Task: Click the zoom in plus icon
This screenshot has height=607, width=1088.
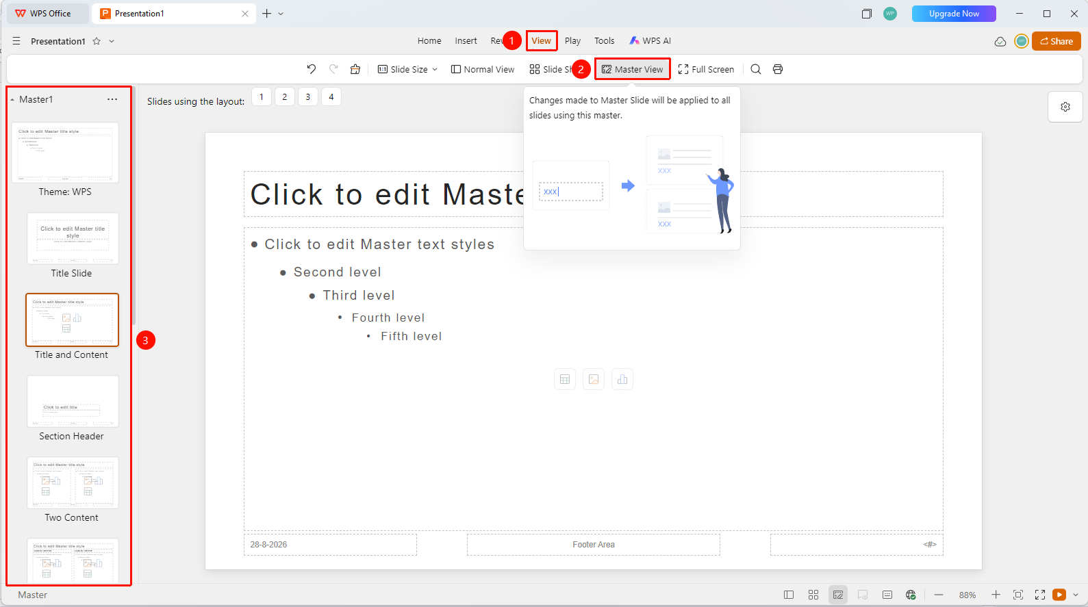Action: [996, 595]
